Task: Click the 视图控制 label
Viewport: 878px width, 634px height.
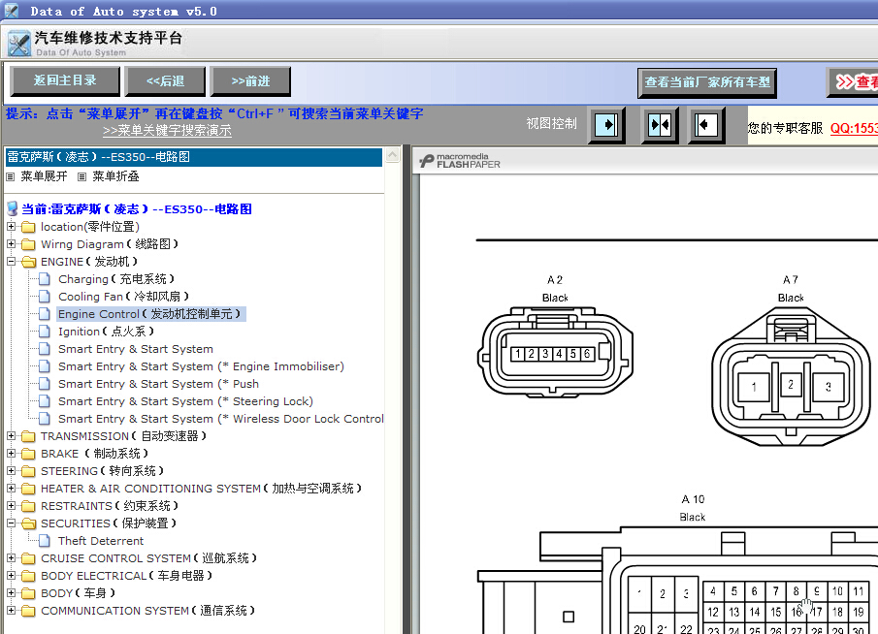Action: 551,124
